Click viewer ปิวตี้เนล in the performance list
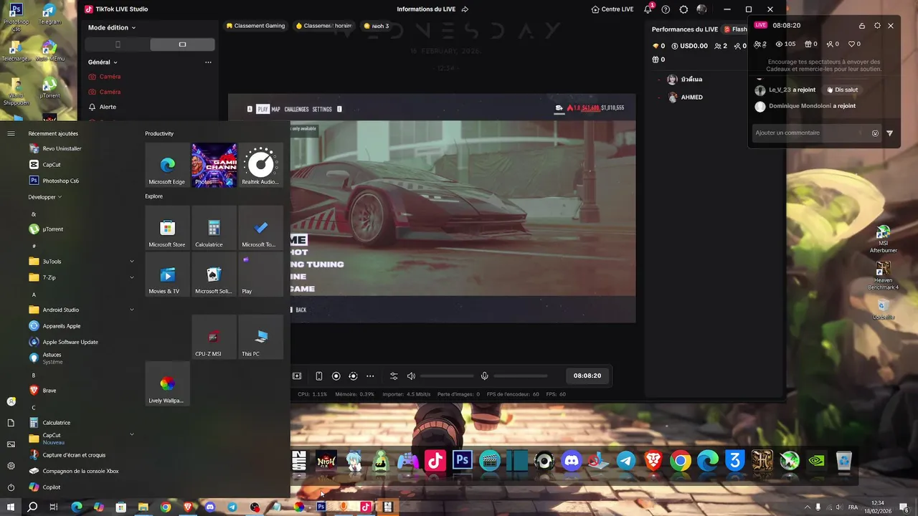 (x=686, y=80)
